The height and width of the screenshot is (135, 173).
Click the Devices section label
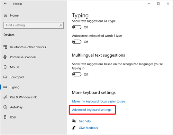[9, 35]
